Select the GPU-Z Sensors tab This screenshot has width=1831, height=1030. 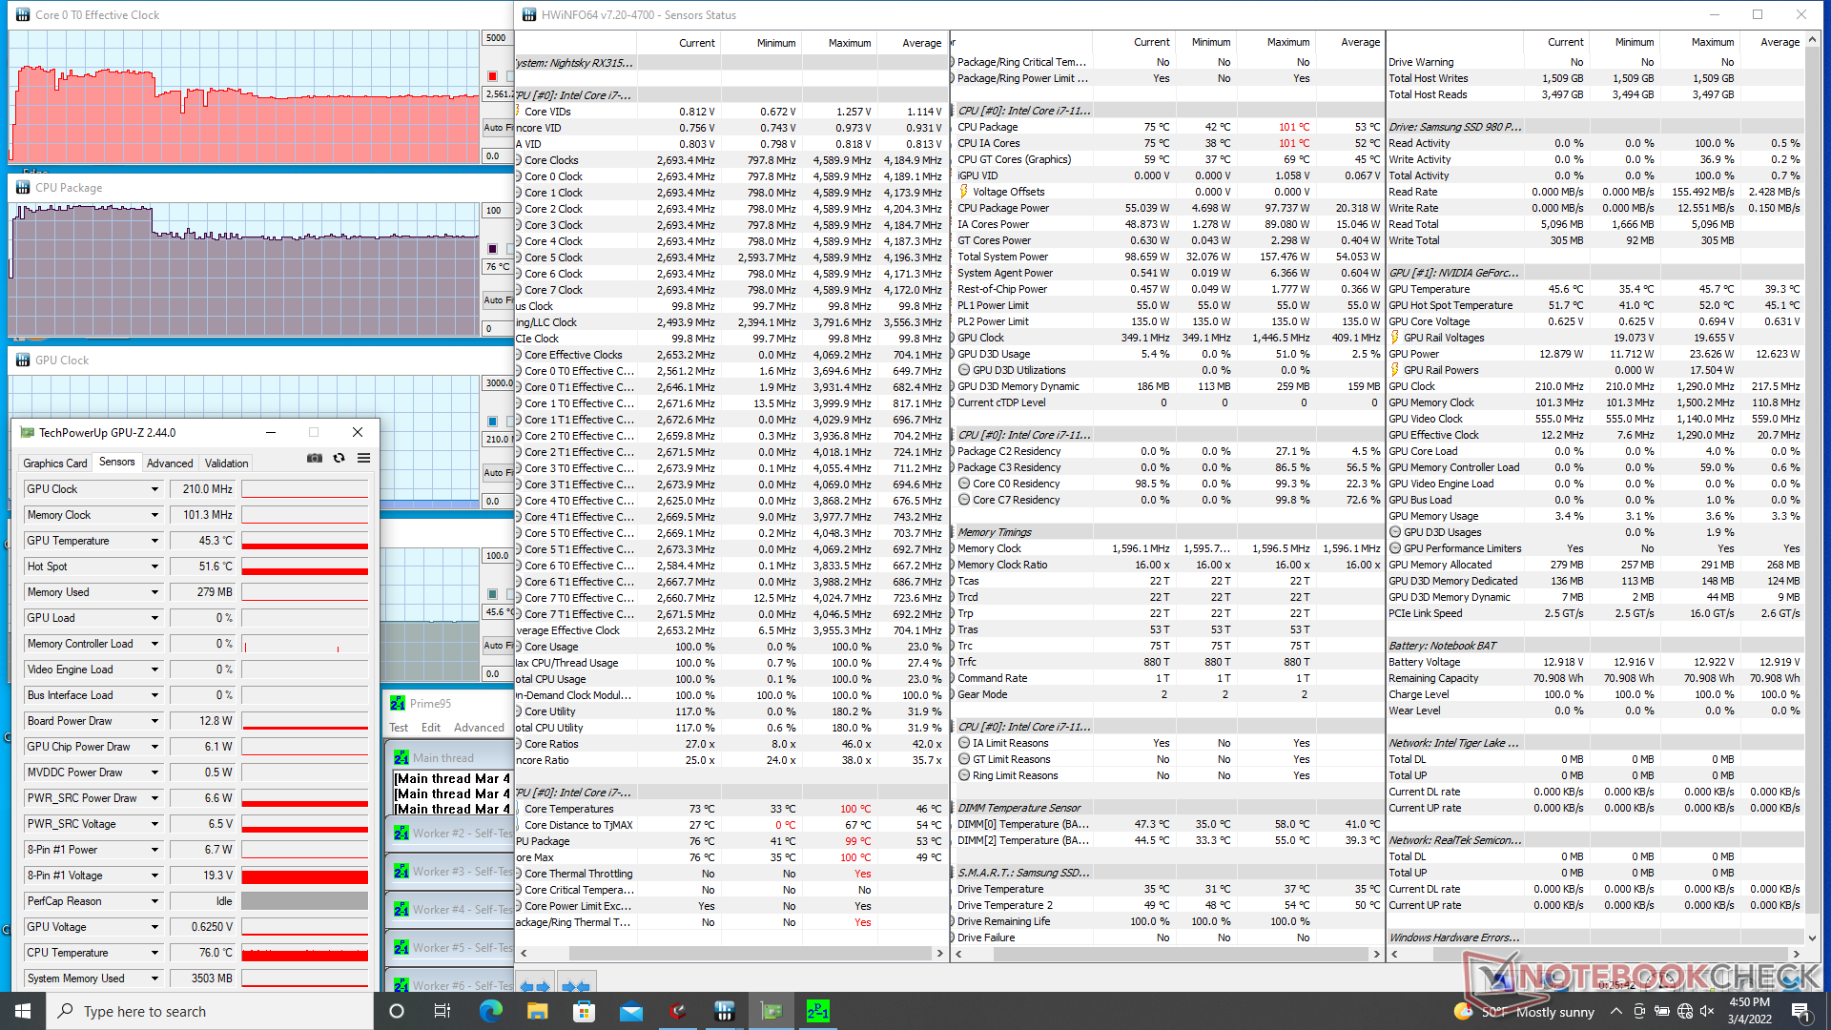point(117,463)
